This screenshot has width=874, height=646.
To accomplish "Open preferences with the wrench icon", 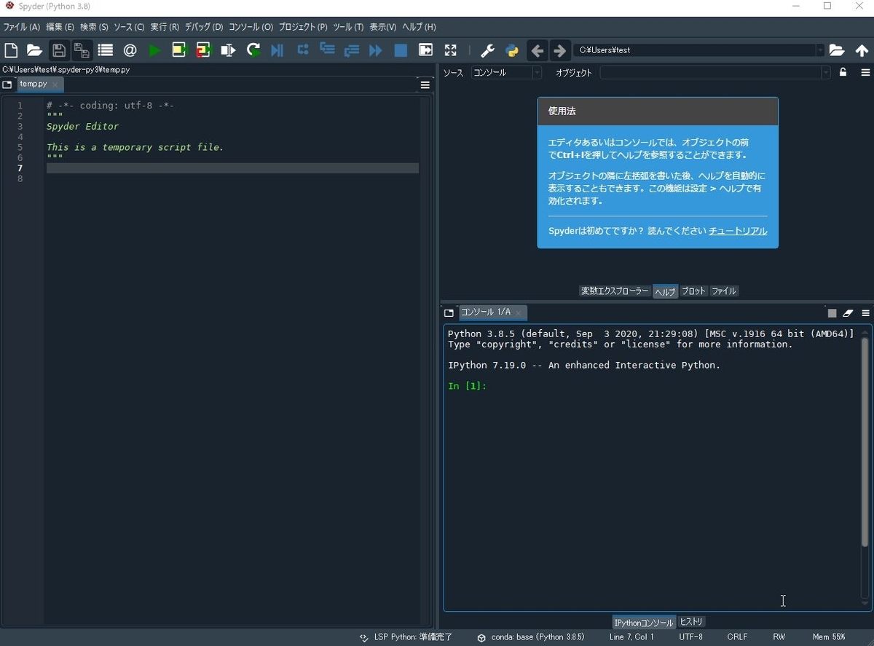I will (x=487, y=50).
